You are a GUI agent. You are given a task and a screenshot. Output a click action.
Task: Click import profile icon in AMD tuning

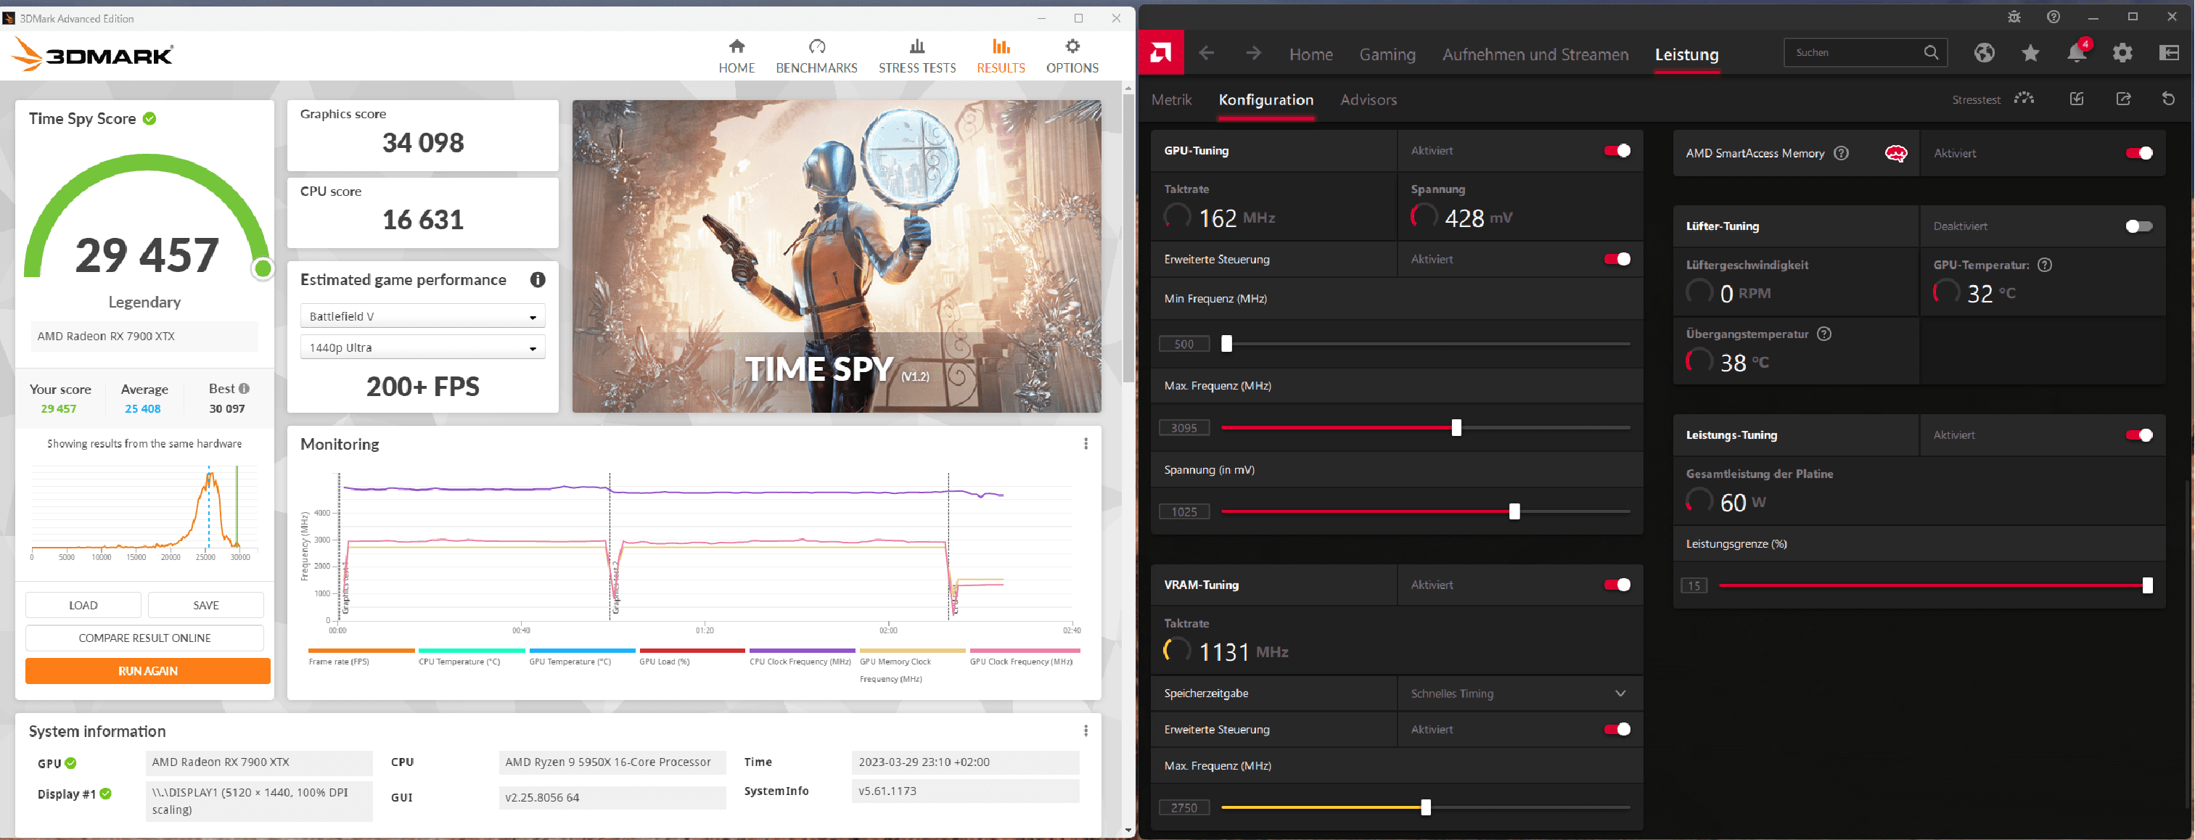click(2077, 99)
